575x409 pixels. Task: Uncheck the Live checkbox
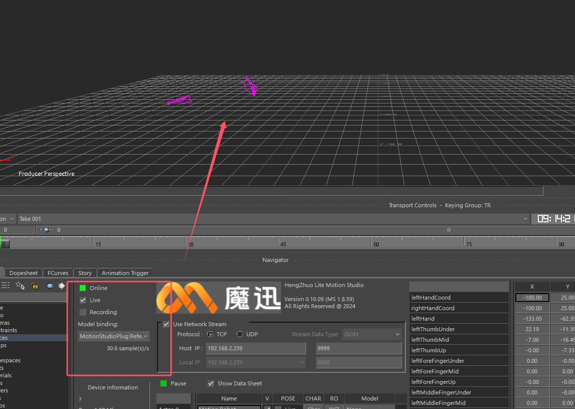click(x=83, y=300)
